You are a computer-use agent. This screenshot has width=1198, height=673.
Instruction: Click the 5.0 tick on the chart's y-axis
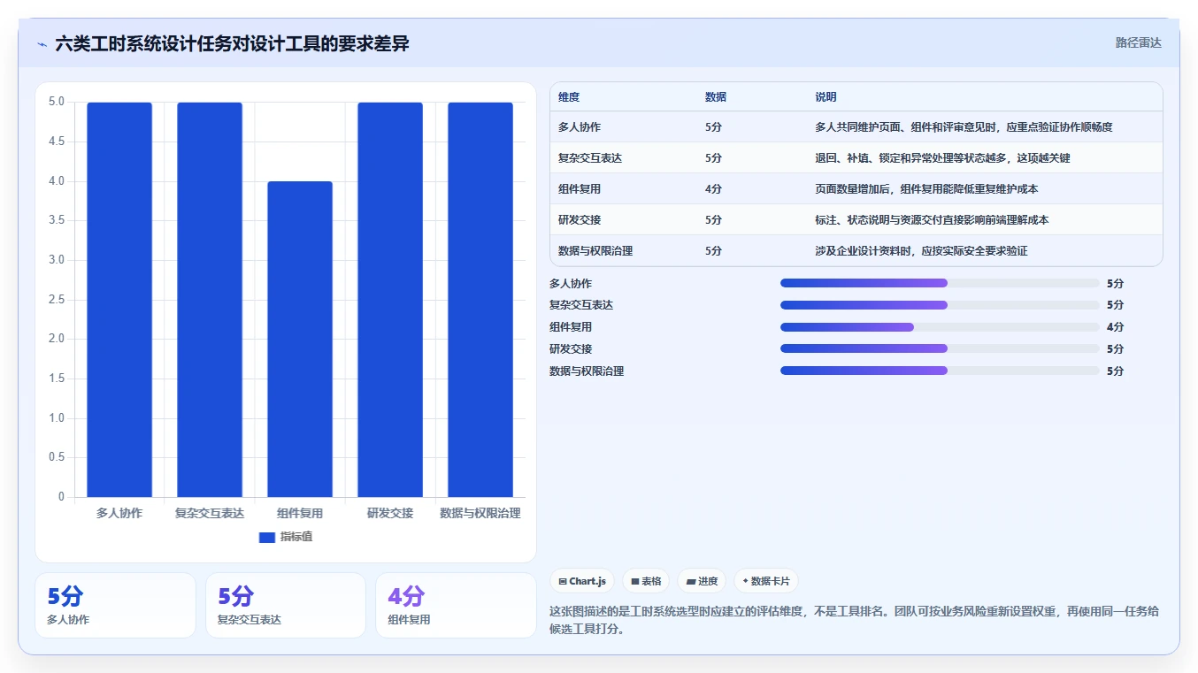(56, 102)
